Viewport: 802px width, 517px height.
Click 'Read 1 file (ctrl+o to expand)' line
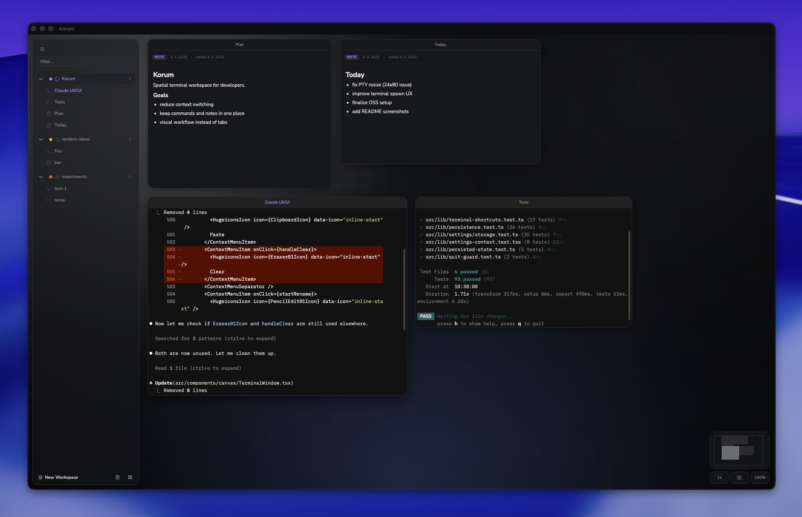[198, 368]
